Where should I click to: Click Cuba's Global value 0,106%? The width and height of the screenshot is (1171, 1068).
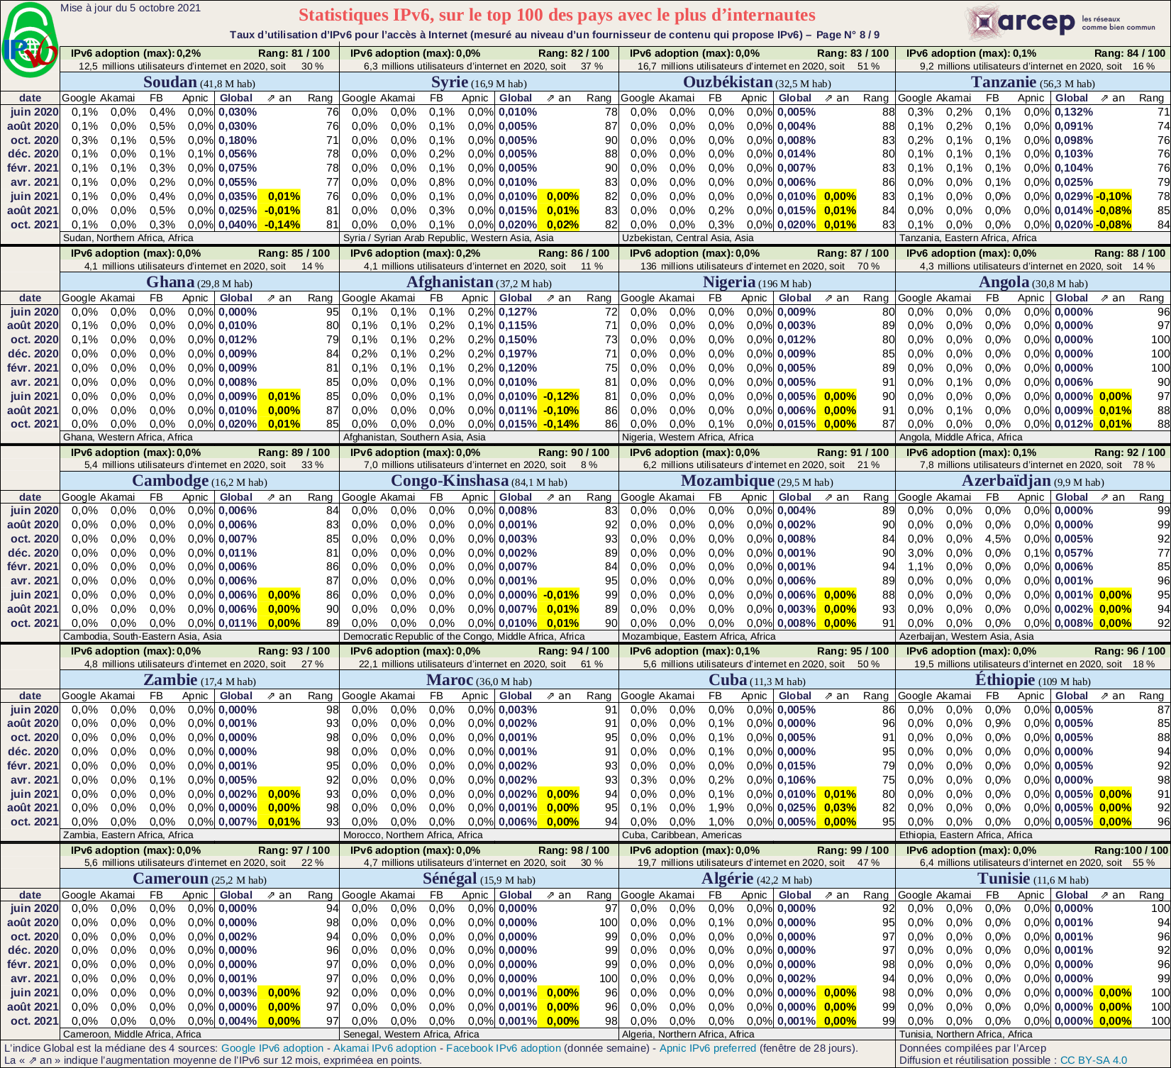click(797, 780)
